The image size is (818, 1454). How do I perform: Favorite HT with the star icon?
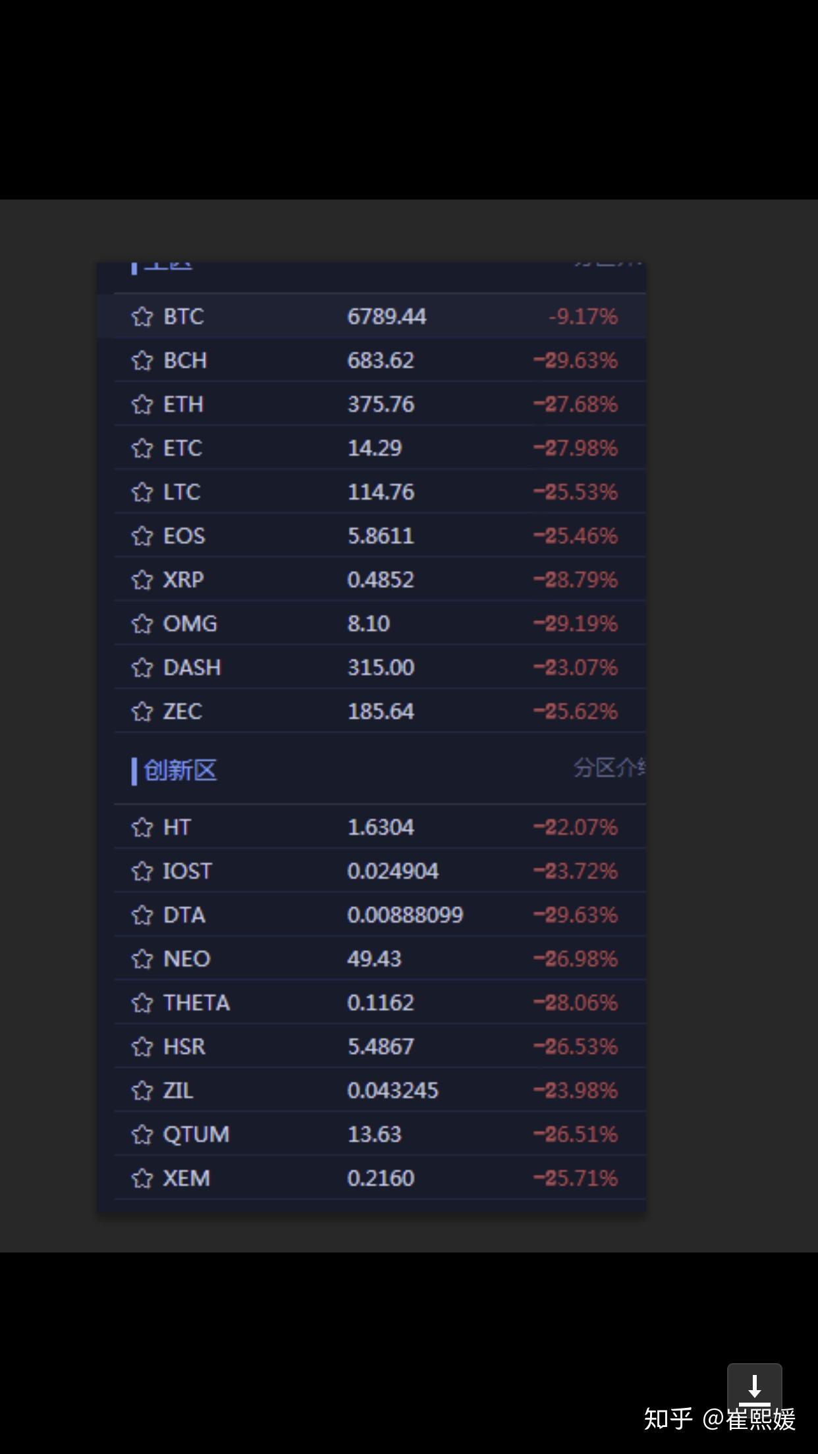click(x=142, y=827)
